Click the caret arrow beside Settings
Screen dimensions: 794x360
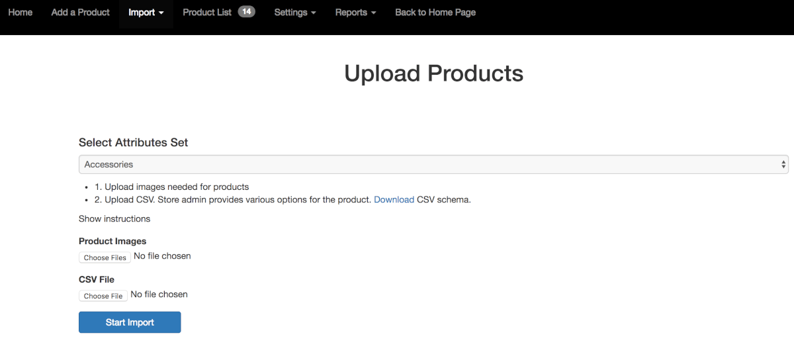coord(313,13)
